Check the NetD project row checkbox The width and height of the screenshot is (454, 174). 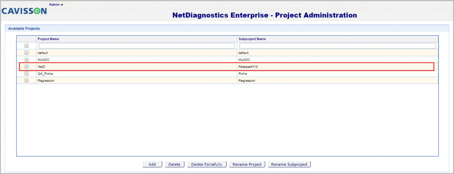point(27,67)
